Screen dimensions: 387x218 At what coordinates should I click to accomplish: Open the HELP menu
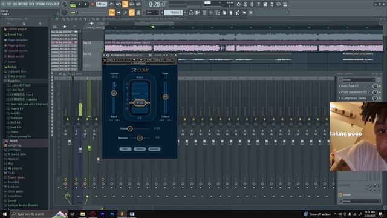coord(56,4)
